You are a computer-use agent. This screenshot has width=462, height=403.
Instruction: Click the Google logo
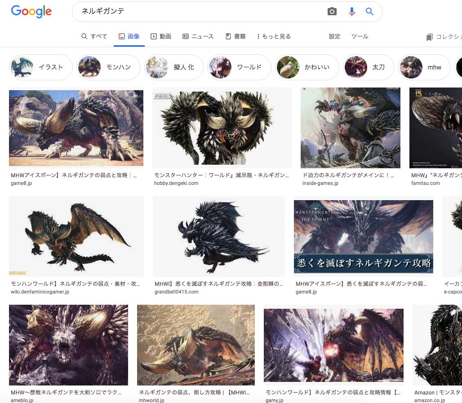pyautogui.click(x=31, y=12)
